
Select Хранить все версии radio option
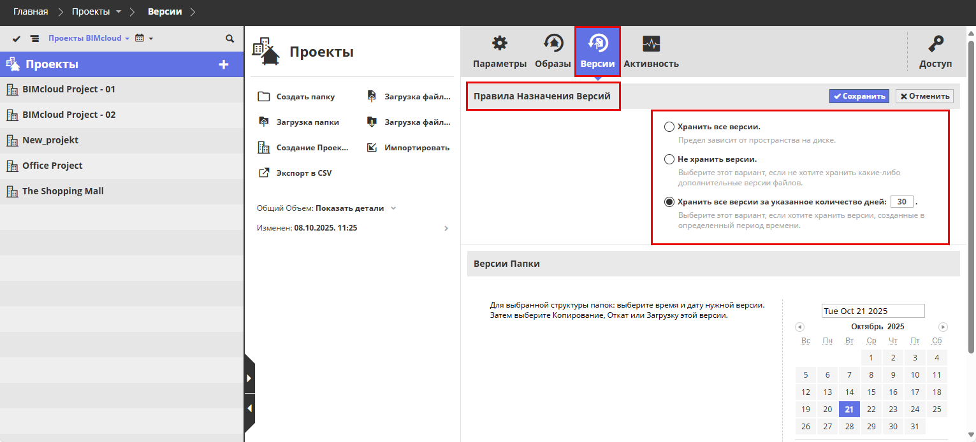click(669, 127)
